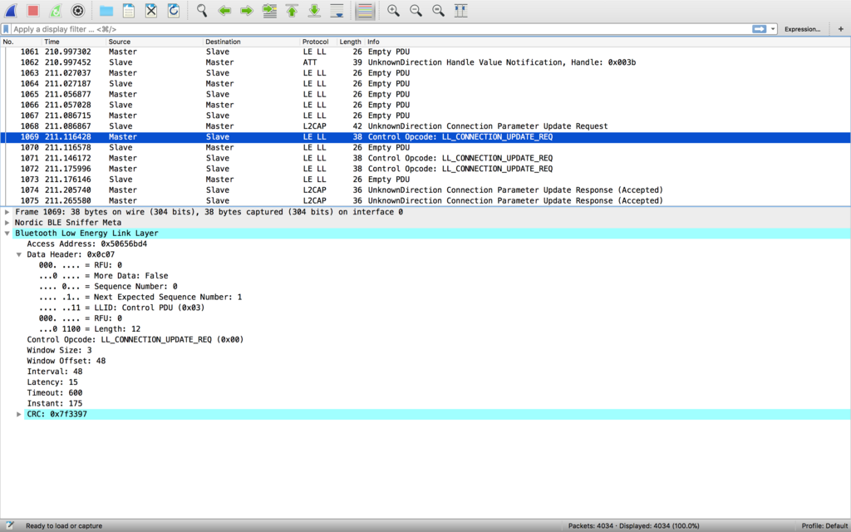The image size is (851, 532).
Task: Select packet 1074 Update Response (Accepted) row
Action: 425,190
